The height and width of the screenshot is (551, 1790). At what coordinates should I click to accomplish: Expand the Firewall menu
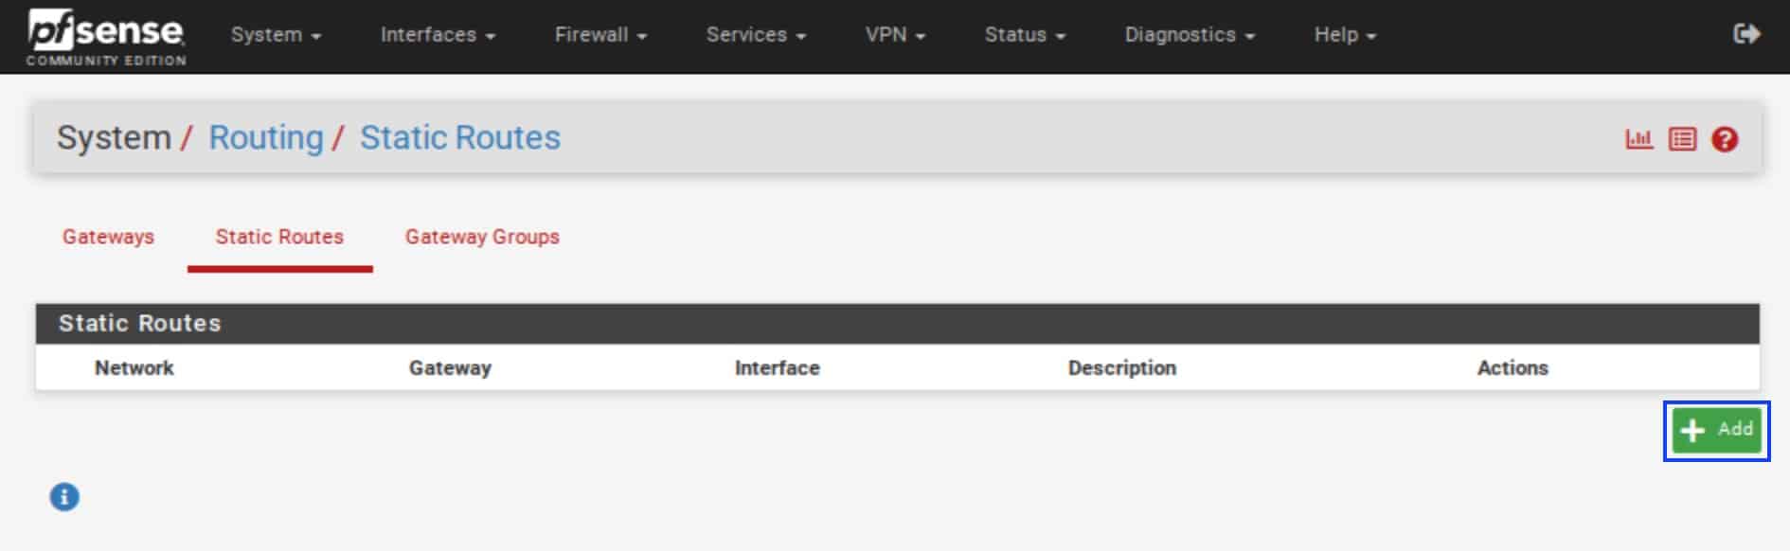coord(600,35)
